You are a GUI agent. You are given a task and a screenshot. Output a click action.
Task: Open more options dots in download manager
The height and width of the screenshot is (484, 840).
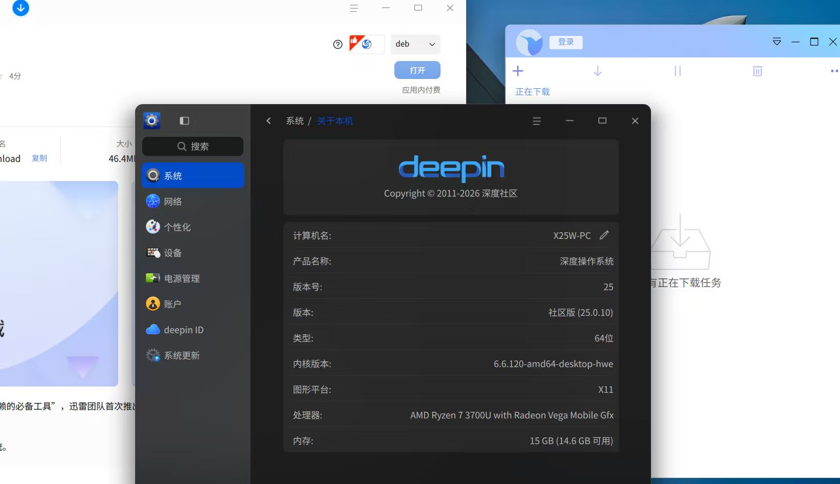click(x=834, y=71)
